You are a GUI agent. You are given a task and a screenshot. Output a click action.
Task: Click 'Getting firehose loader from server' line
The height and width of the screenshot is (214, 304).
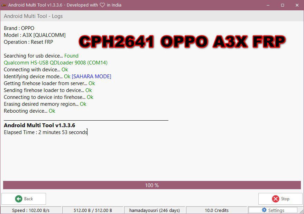[49, 83]
